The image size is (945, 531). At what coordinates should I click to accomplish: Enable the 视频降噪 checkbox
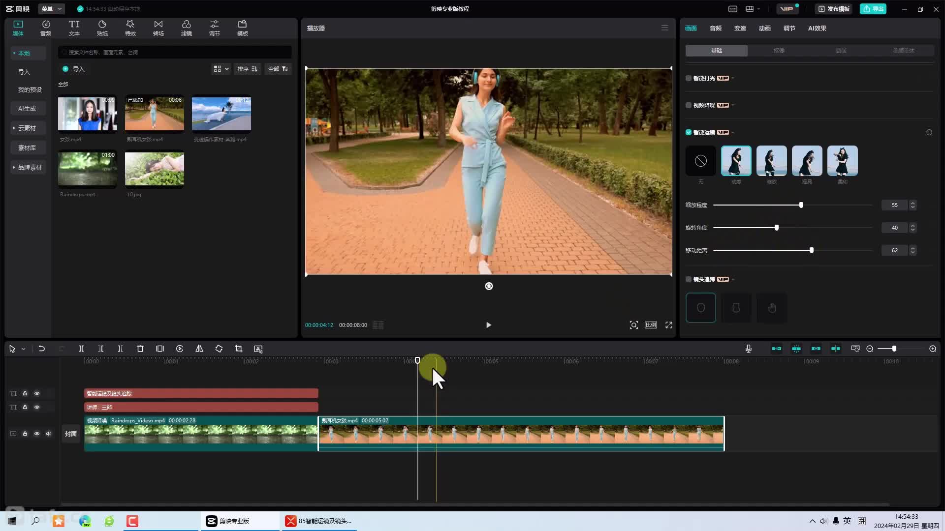click(x=689, y=105)
